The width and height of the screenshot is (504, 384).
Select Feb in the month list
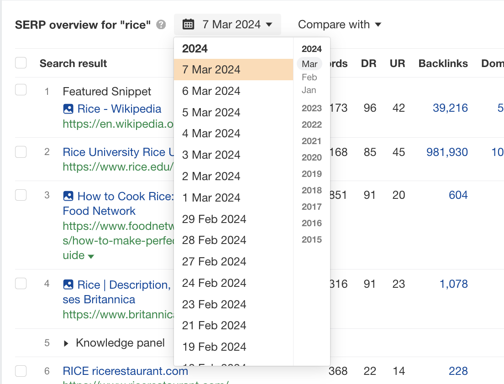309,77
